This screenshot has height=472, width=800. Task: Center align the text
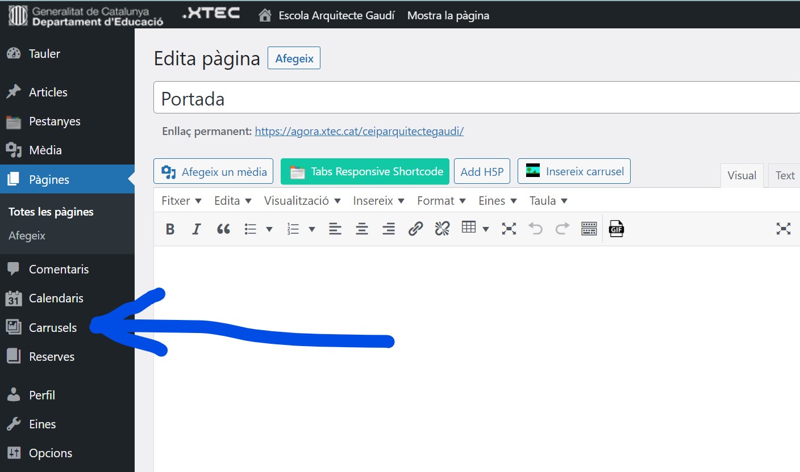(362, 229)
